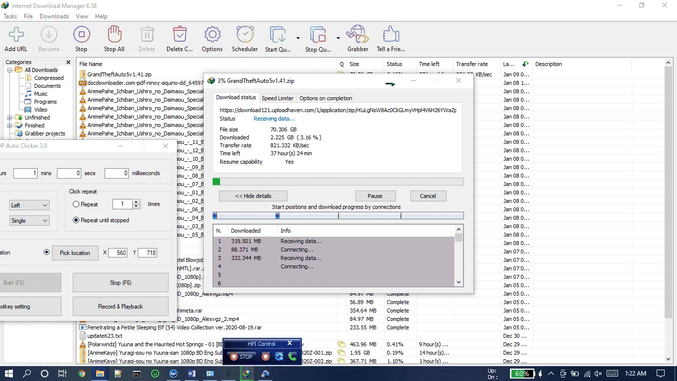Open Options gear icon
Image resolution: width=677 pixels, height=381 pixels.
click(x=212, y=35)
